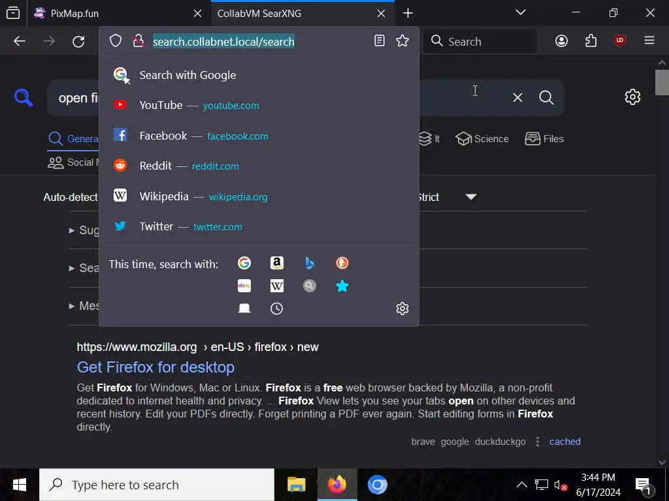Expand the Sea… disclosure triangle
The image size is (669, 501).
coord(72,268)
